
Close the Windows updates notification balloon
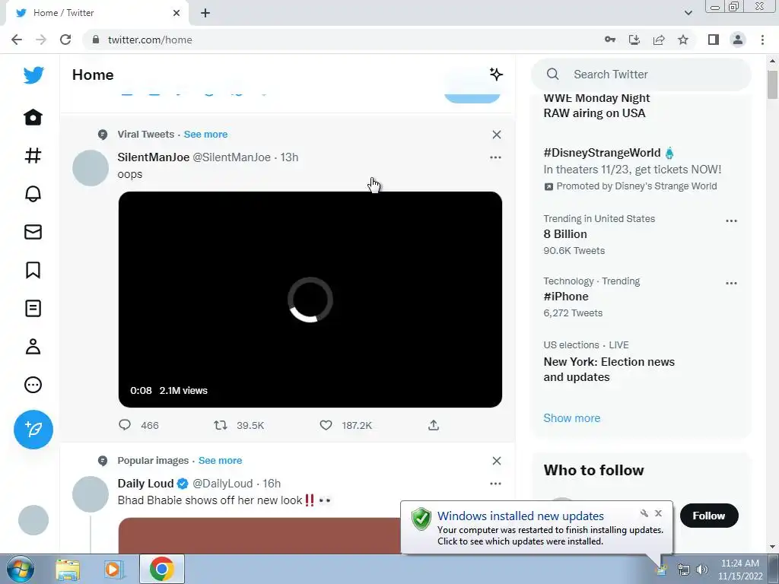point(658,513)
